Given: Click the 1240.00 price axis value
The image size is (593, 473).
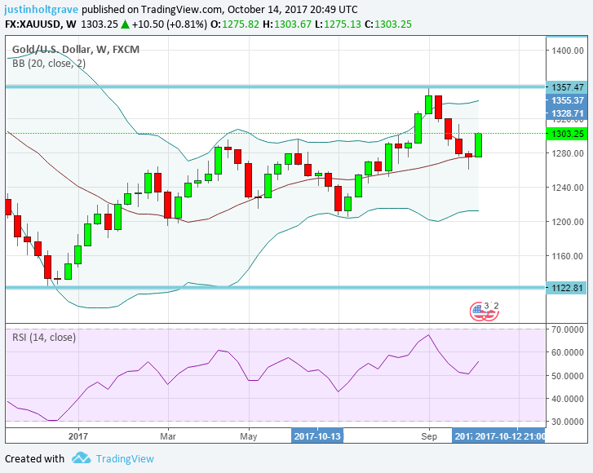Looking at the screenshot, I should coord(567,188).
